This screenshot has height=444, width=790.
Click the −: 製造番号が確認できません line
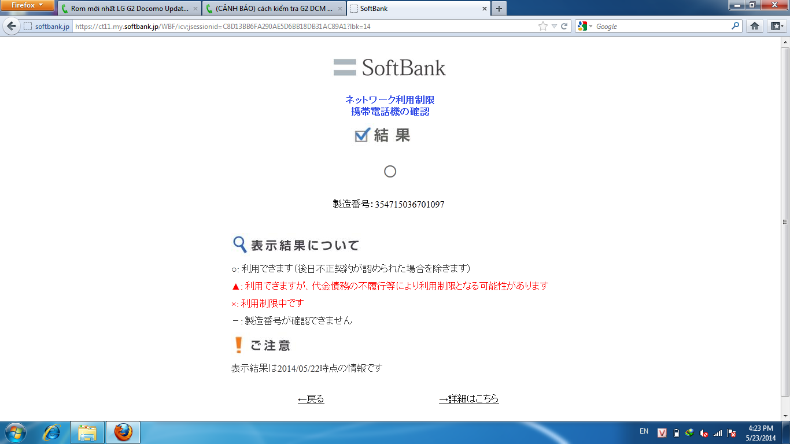291,320
